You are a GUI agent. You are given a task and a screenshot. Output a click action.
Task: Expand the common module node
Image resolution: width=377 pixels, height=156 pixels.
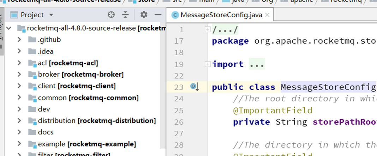(19, 98)
